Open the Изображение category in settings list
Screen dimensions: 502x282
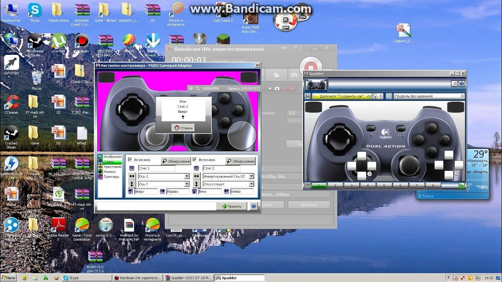110,157
